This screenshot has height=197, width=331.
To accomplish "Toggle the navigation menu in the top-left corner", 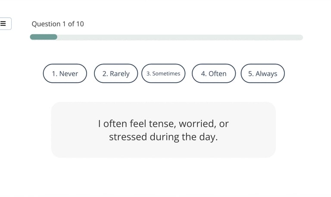I will 4,24.
